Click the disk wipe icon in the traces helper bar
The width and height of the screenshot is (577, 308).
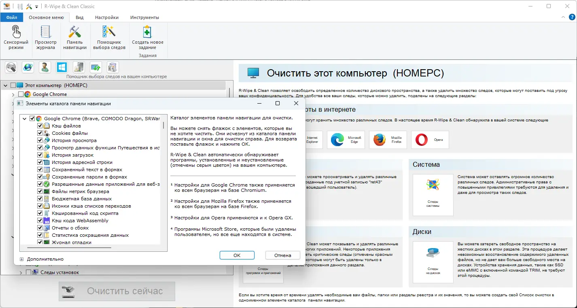click(x=11, y=67)
